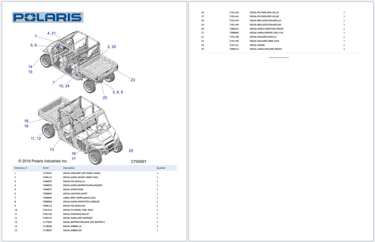
Task: Select part number 7178956
Action: click(47, 226)
